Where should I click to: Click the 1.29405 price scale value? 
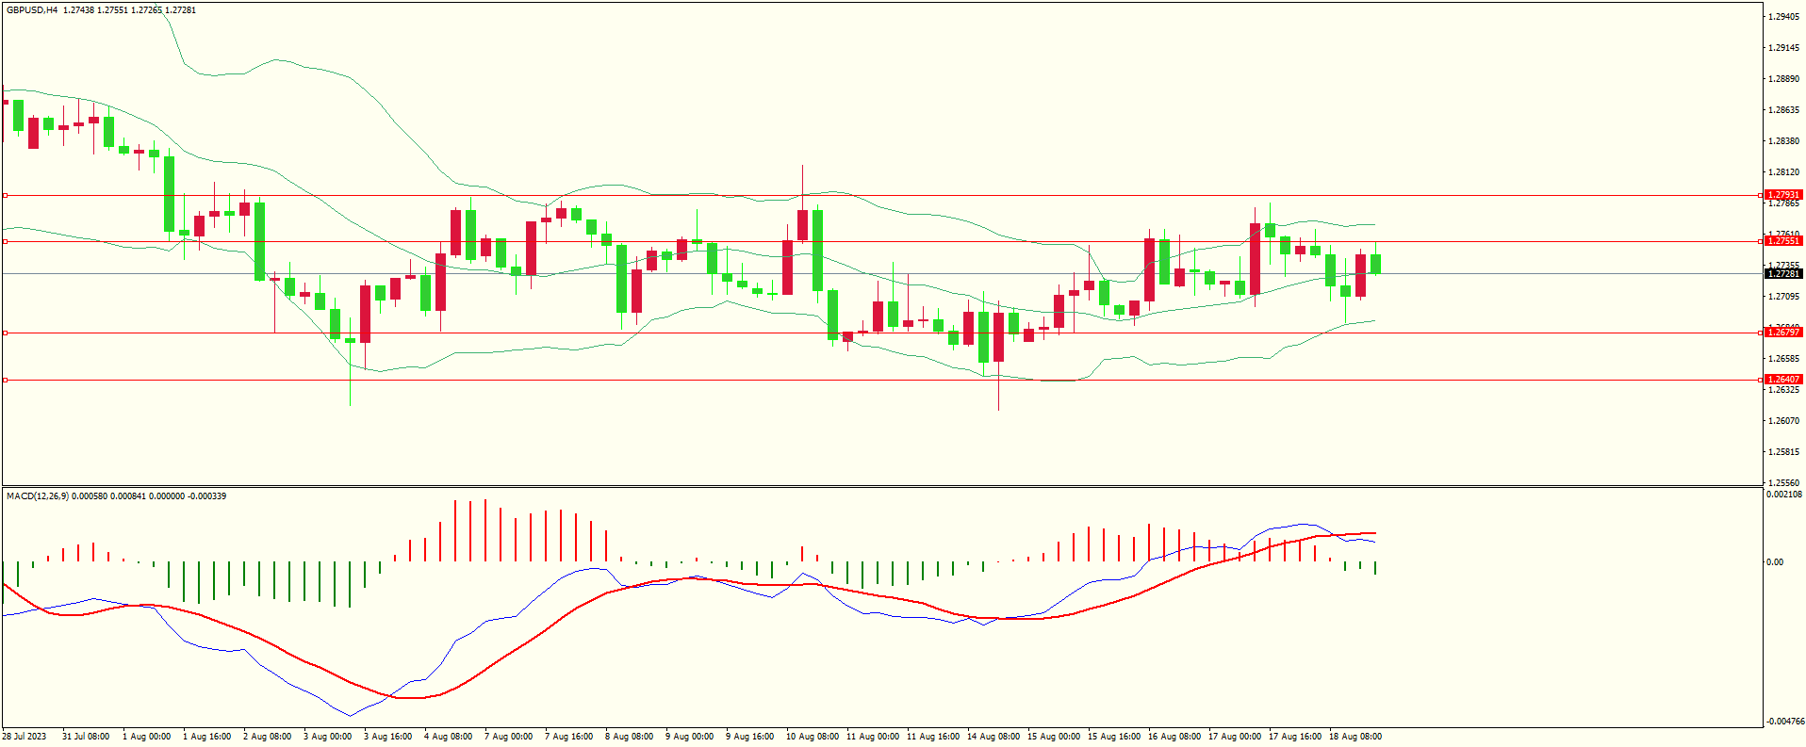pos(1783,17)
